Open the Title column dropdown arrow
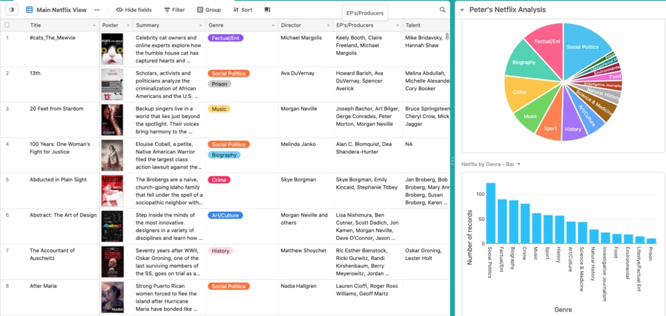666x316 pixels. 94,25
